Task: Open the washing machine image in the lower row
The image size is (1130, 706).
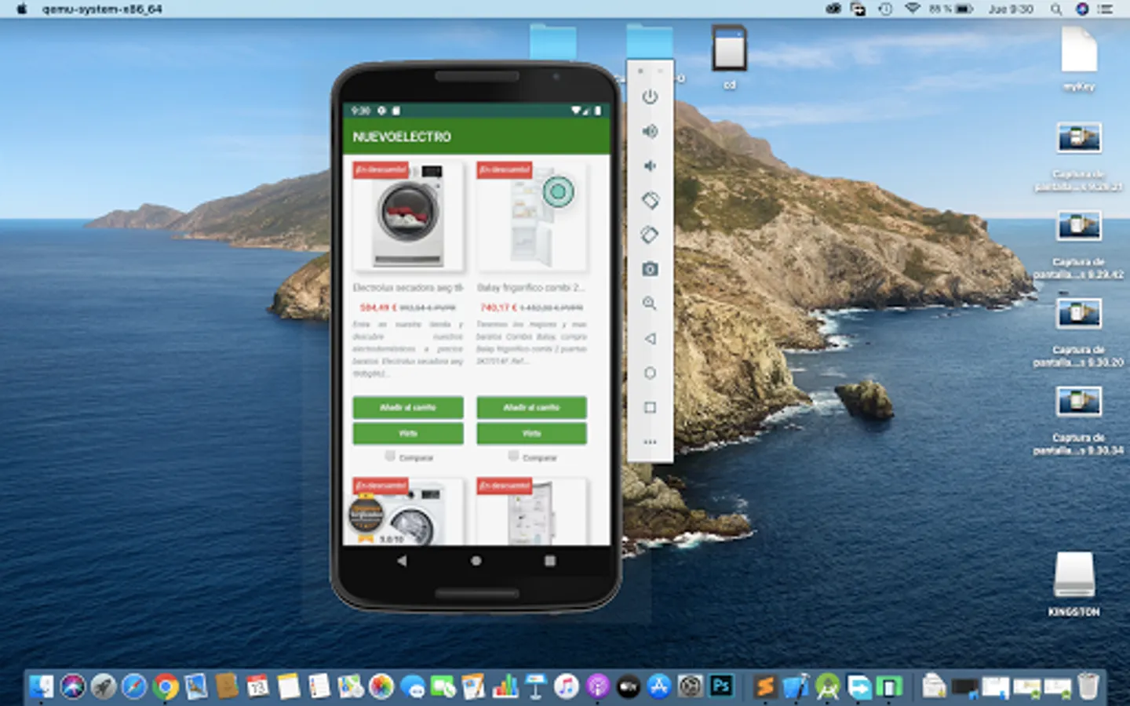Action: (x=408, y=511)
